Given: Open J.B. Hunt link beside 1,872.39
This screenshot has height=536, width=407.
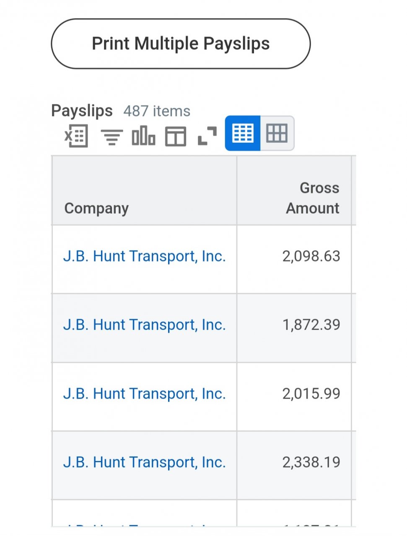Looking at the screenshot, I should pos(144,325).
